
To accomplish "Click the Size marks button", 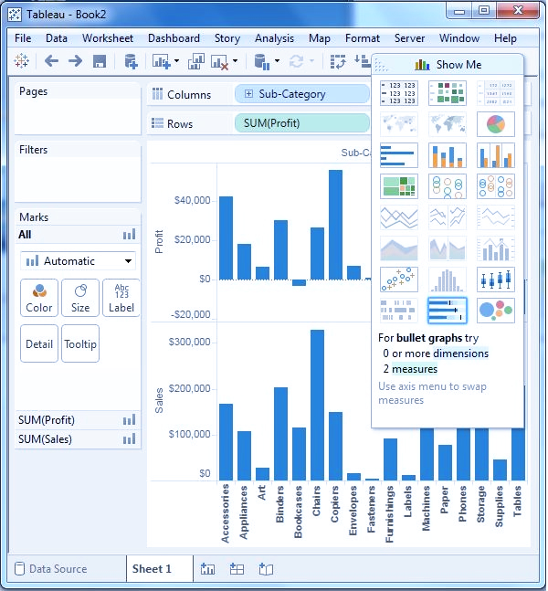I will coord(80,298).
